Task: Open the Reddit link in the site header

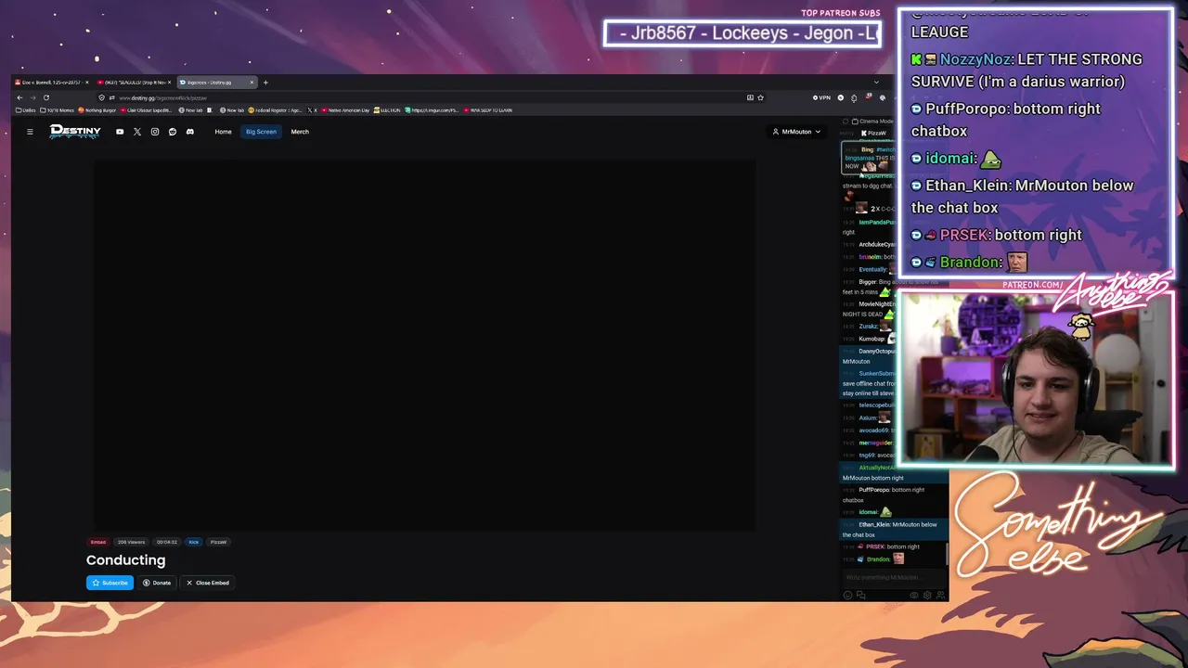Action: click(173, 132)
